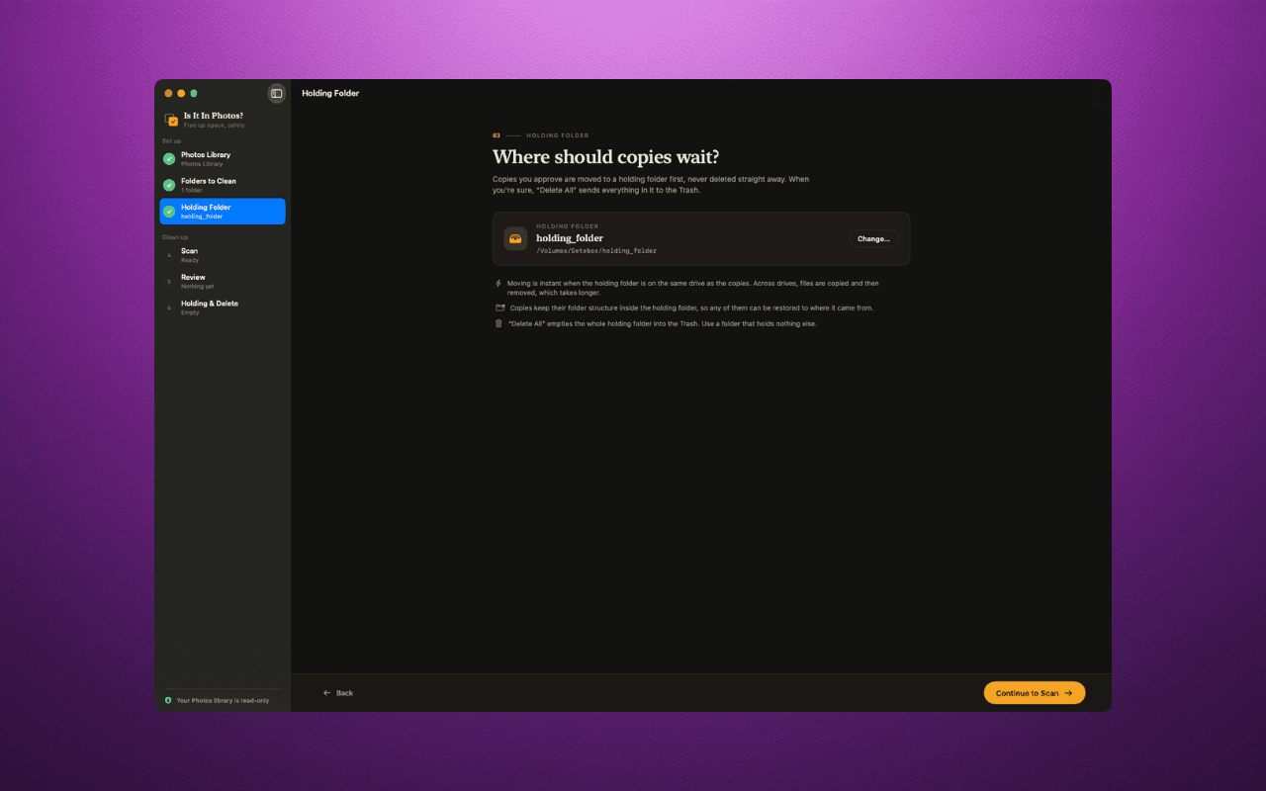Click the 'Clean up' section label
The image size is (1266, 791).
click(x=175, y=237)
